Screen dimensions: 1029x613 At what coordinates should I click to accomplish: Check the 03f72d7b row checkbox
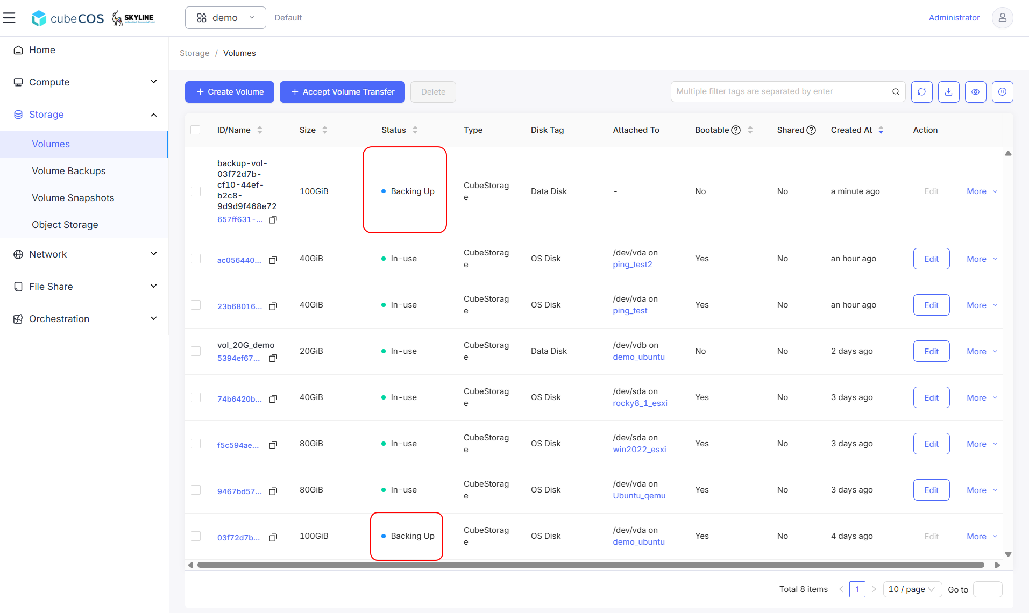tap(196, 536)
